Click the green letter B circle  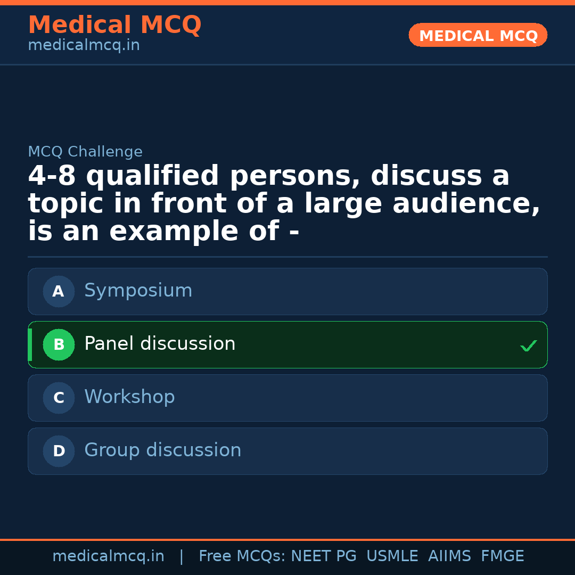click(x=59, y=344)
